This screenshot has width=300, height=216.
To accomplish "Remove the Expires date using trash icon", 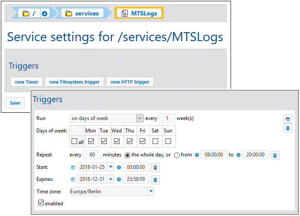I will point(156,180).
